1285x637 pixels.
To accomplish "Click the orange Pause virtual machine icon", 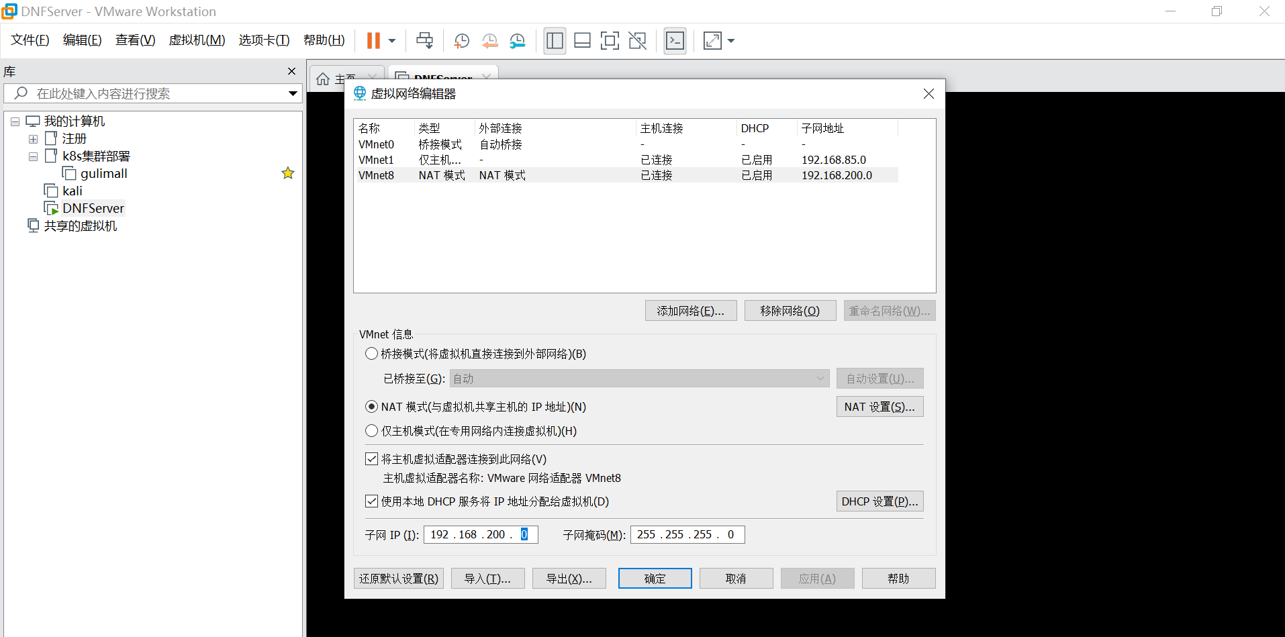I will (x=373, y=41).
